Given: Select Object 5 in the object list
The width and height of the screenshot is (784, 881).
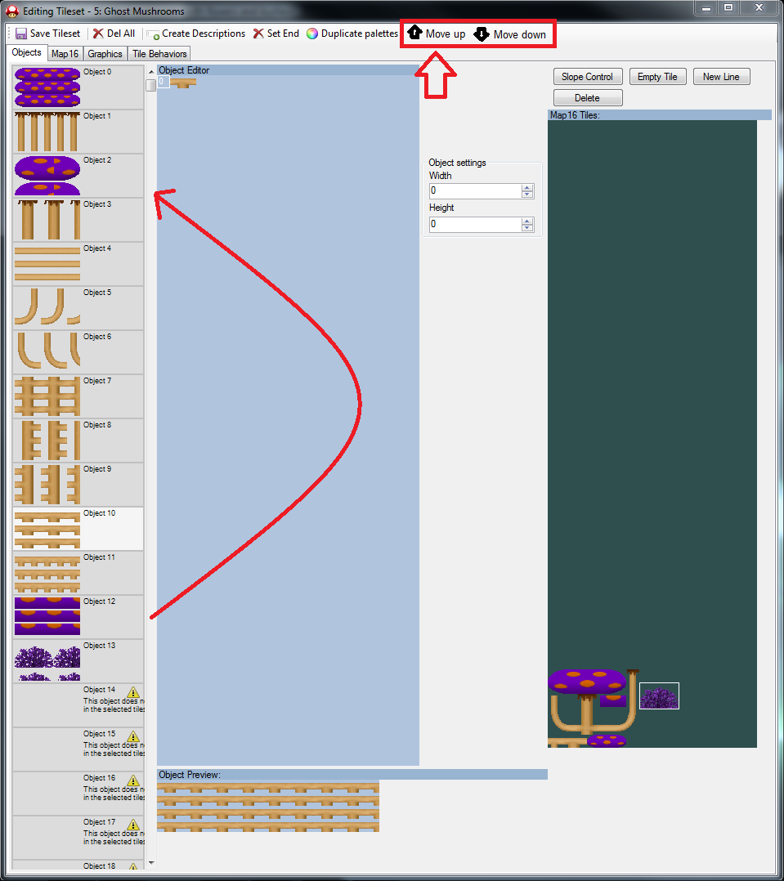Looking at the screenshot, I should point(78,308).
